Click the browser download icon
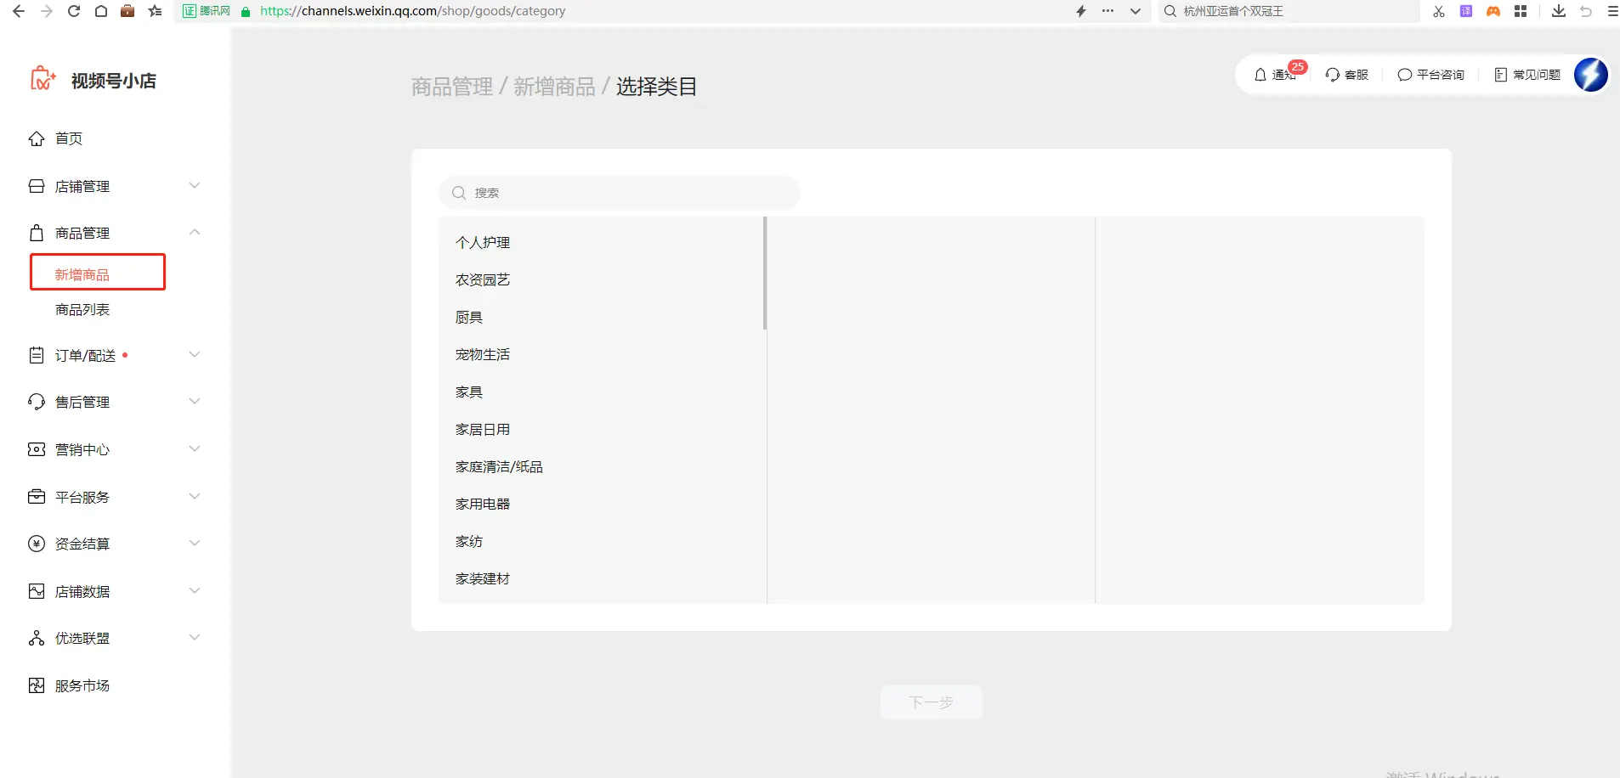Screen dimensions: 1620x778 click(x=1558, y=11)
